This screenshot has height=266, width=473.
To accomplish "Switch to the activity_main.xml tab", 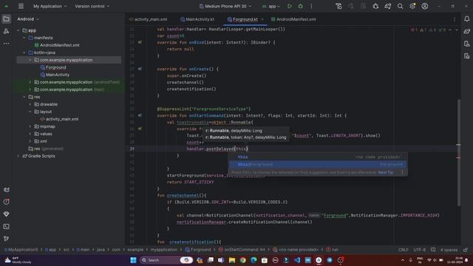I will coord(148,19).
